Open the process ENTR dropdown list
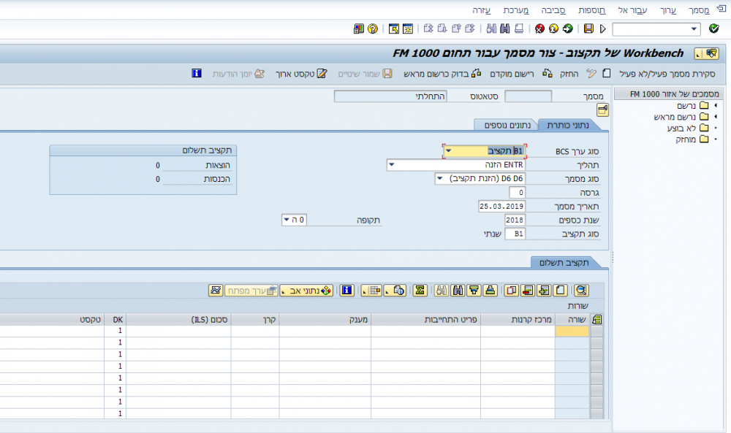The height and width of the screenshot is (433, 731). [x=392, y=165]
